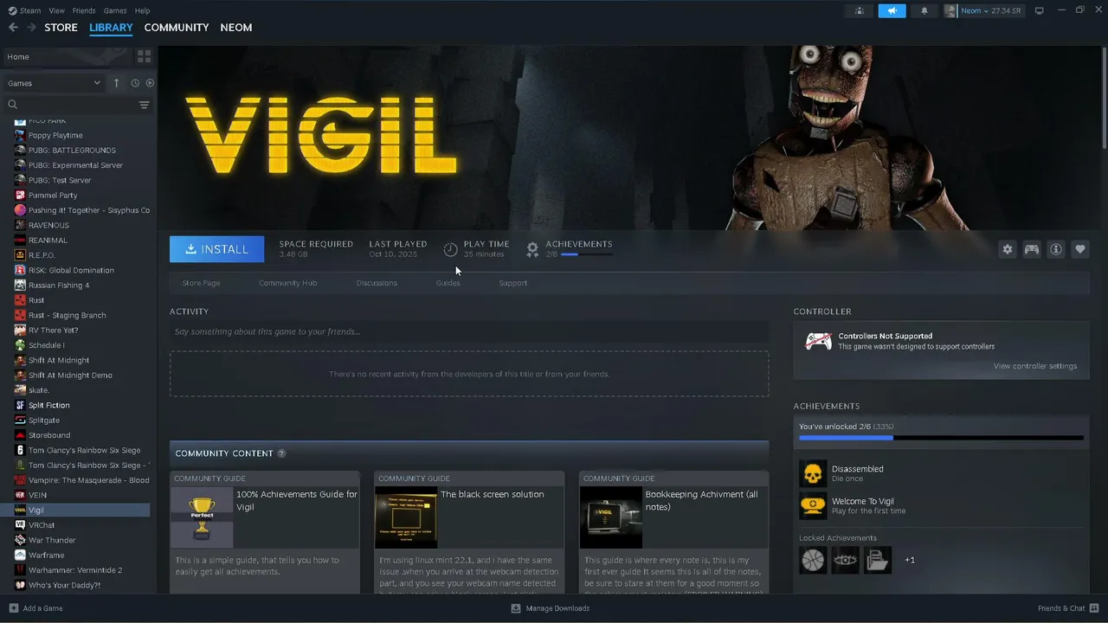Screen dimensions: 1108x623
Task: Click the Welcome To Vigil achievement icon
Action: pos(813,506)
